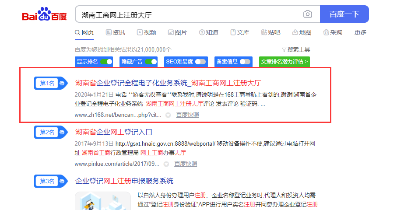Viewport: 418px width, 210px height.
Task: Click the 第2名 rank badge icon
Action: (51, 132)
